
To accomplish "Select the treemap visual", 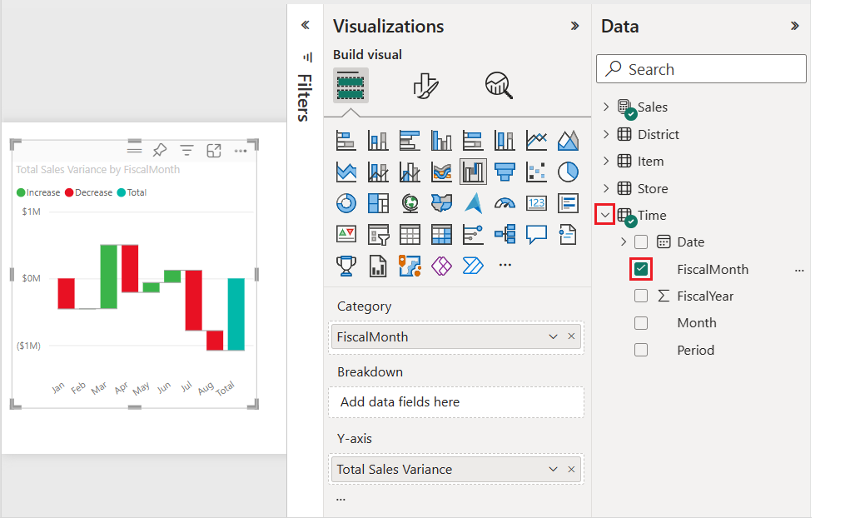I will 378,202.
